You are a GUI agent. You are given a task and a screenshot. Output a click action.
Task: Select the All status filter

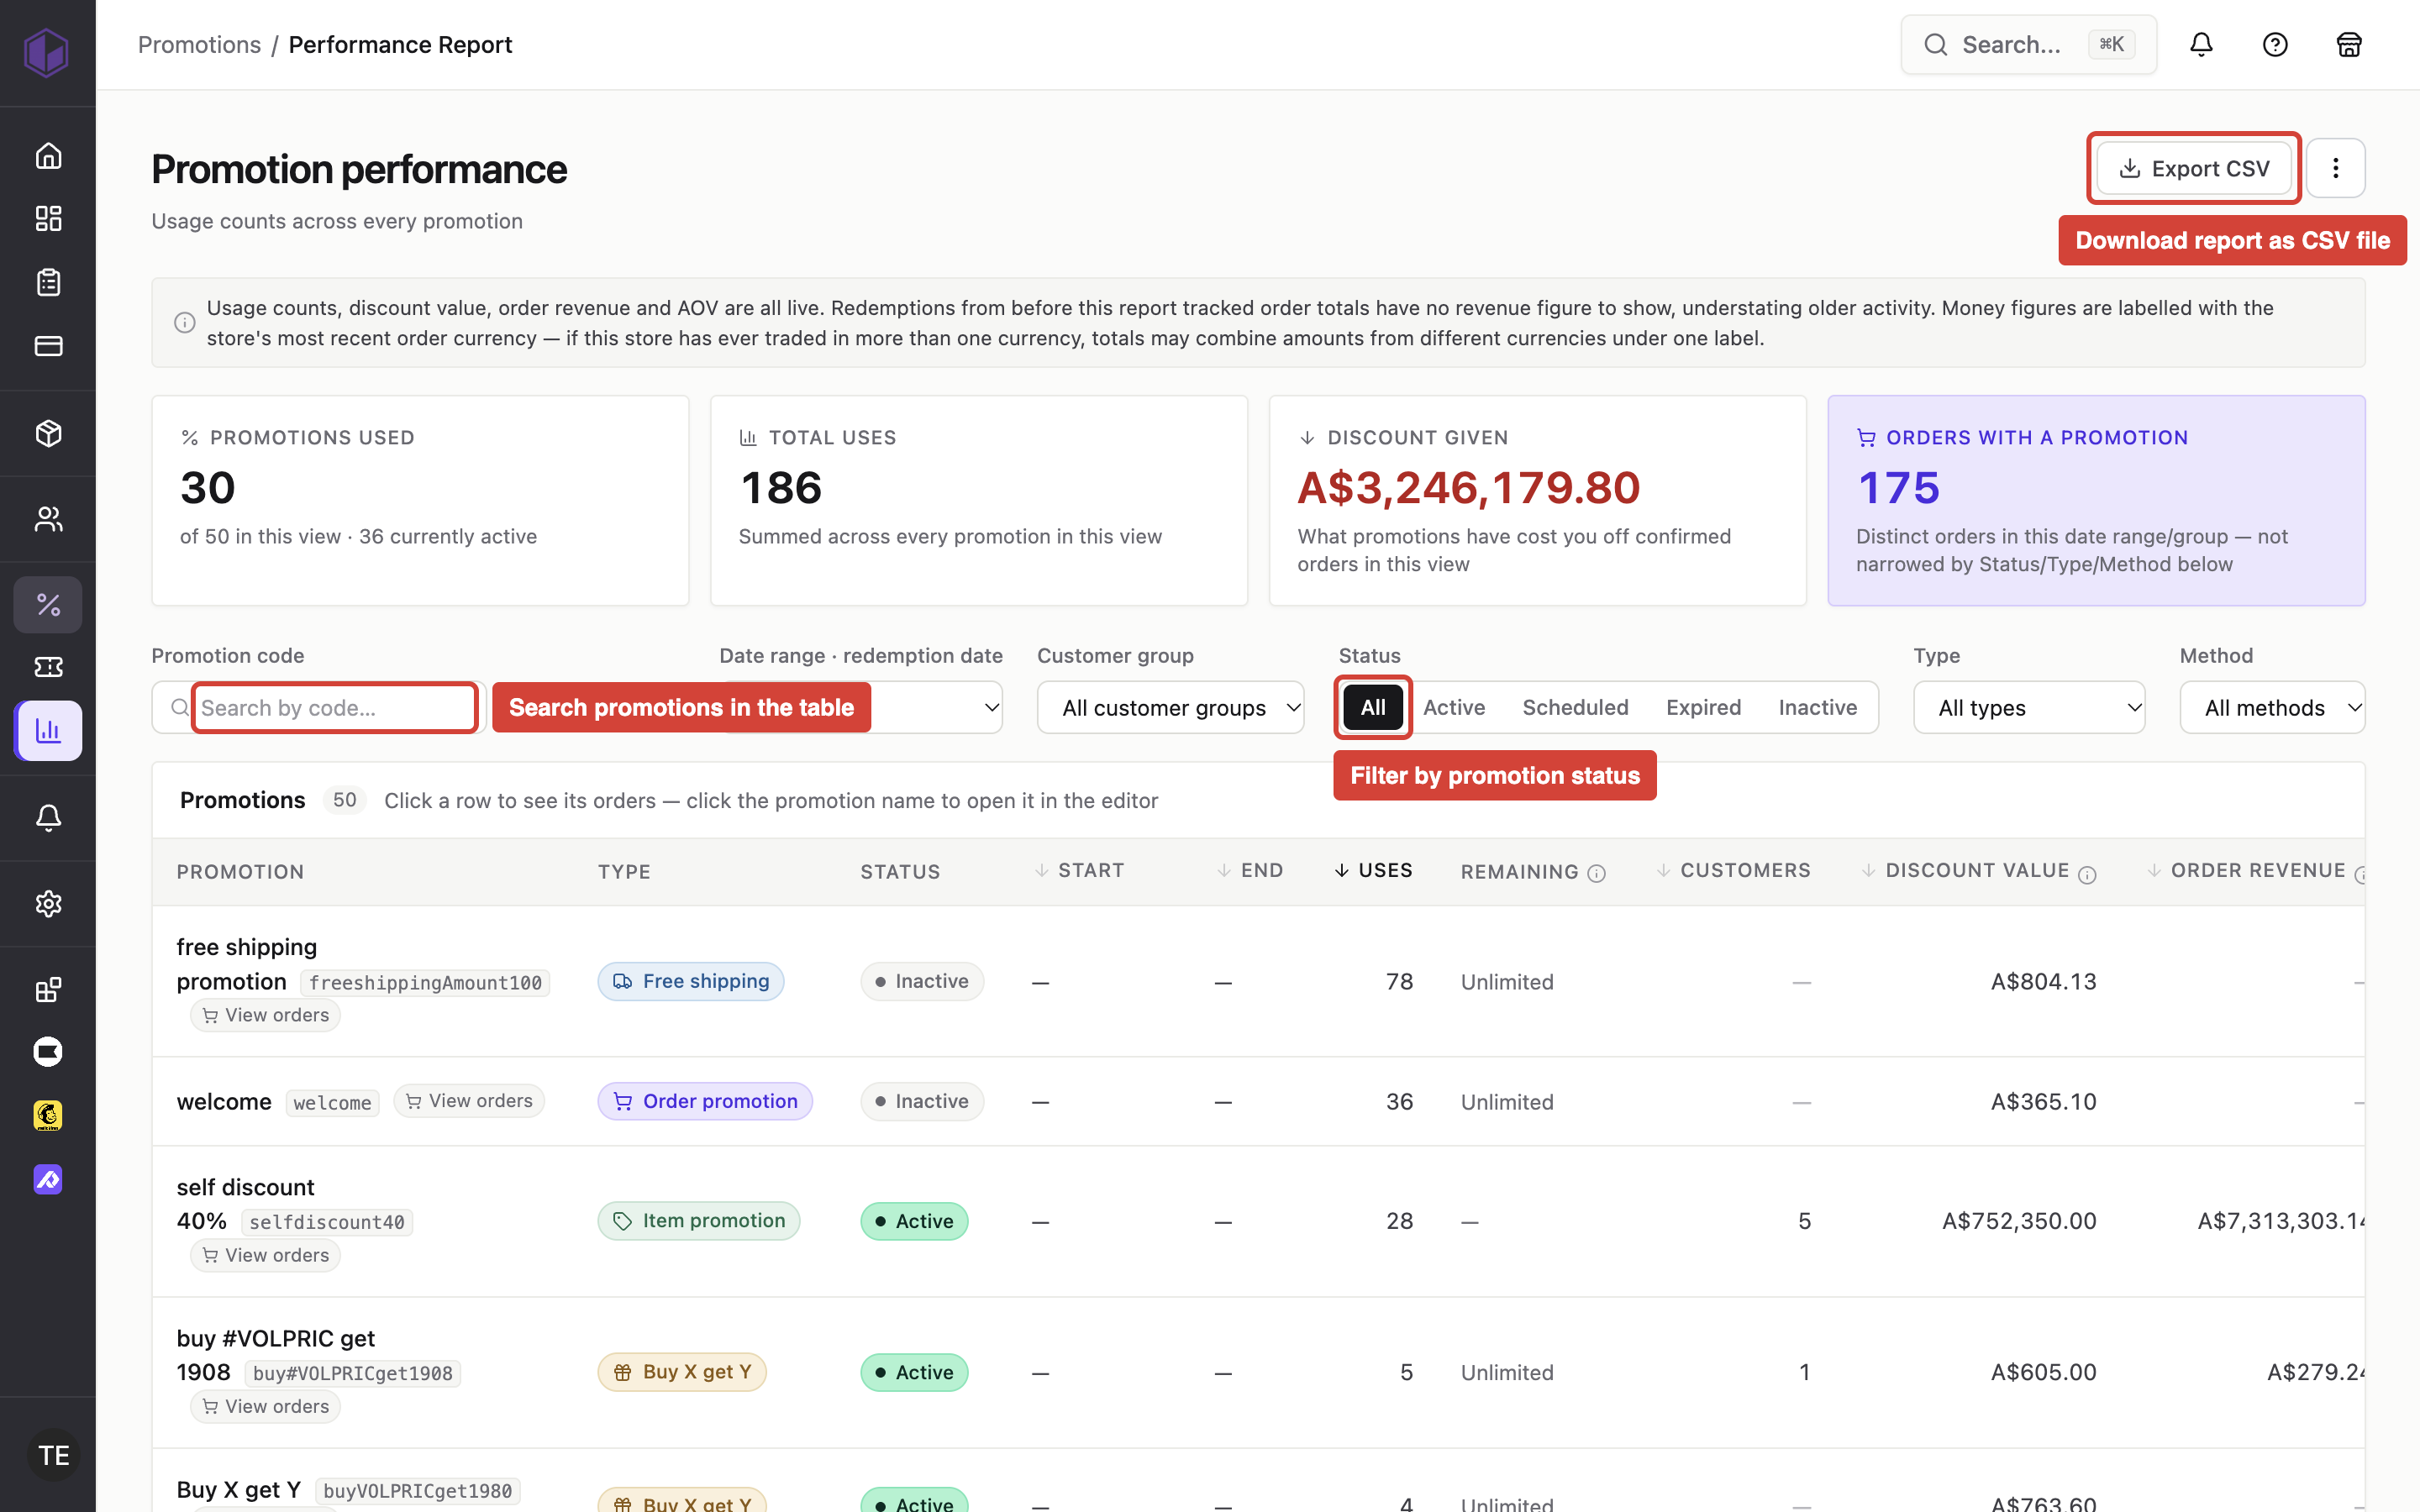coord(1373,707)
